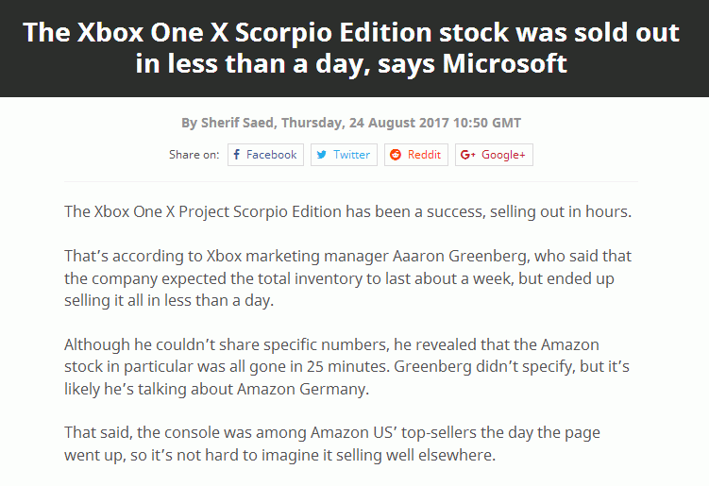This screenshot has height=486, width=709.
Task: Click the Xbox One X Scorpio headline
Action: [351, 47]
